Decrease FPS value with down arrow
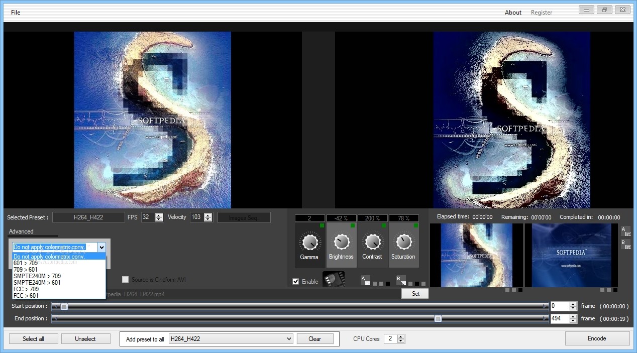The image size is (637, 353). [x=159, y=219]
